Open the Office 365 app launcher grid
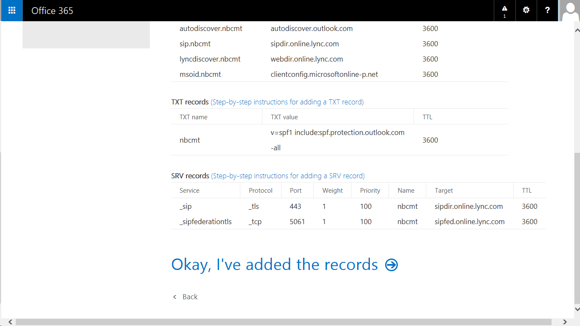This screenshot has height=326, width=580. pos(11,11)
